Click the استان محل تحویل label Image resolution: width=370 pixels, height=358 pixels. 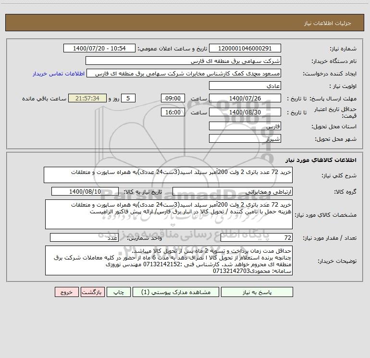(x=334, y=126)
